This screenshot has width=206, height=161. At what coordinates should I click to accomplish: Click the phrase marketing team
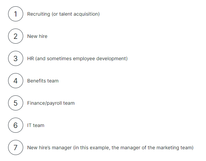[x=174, y=148]
